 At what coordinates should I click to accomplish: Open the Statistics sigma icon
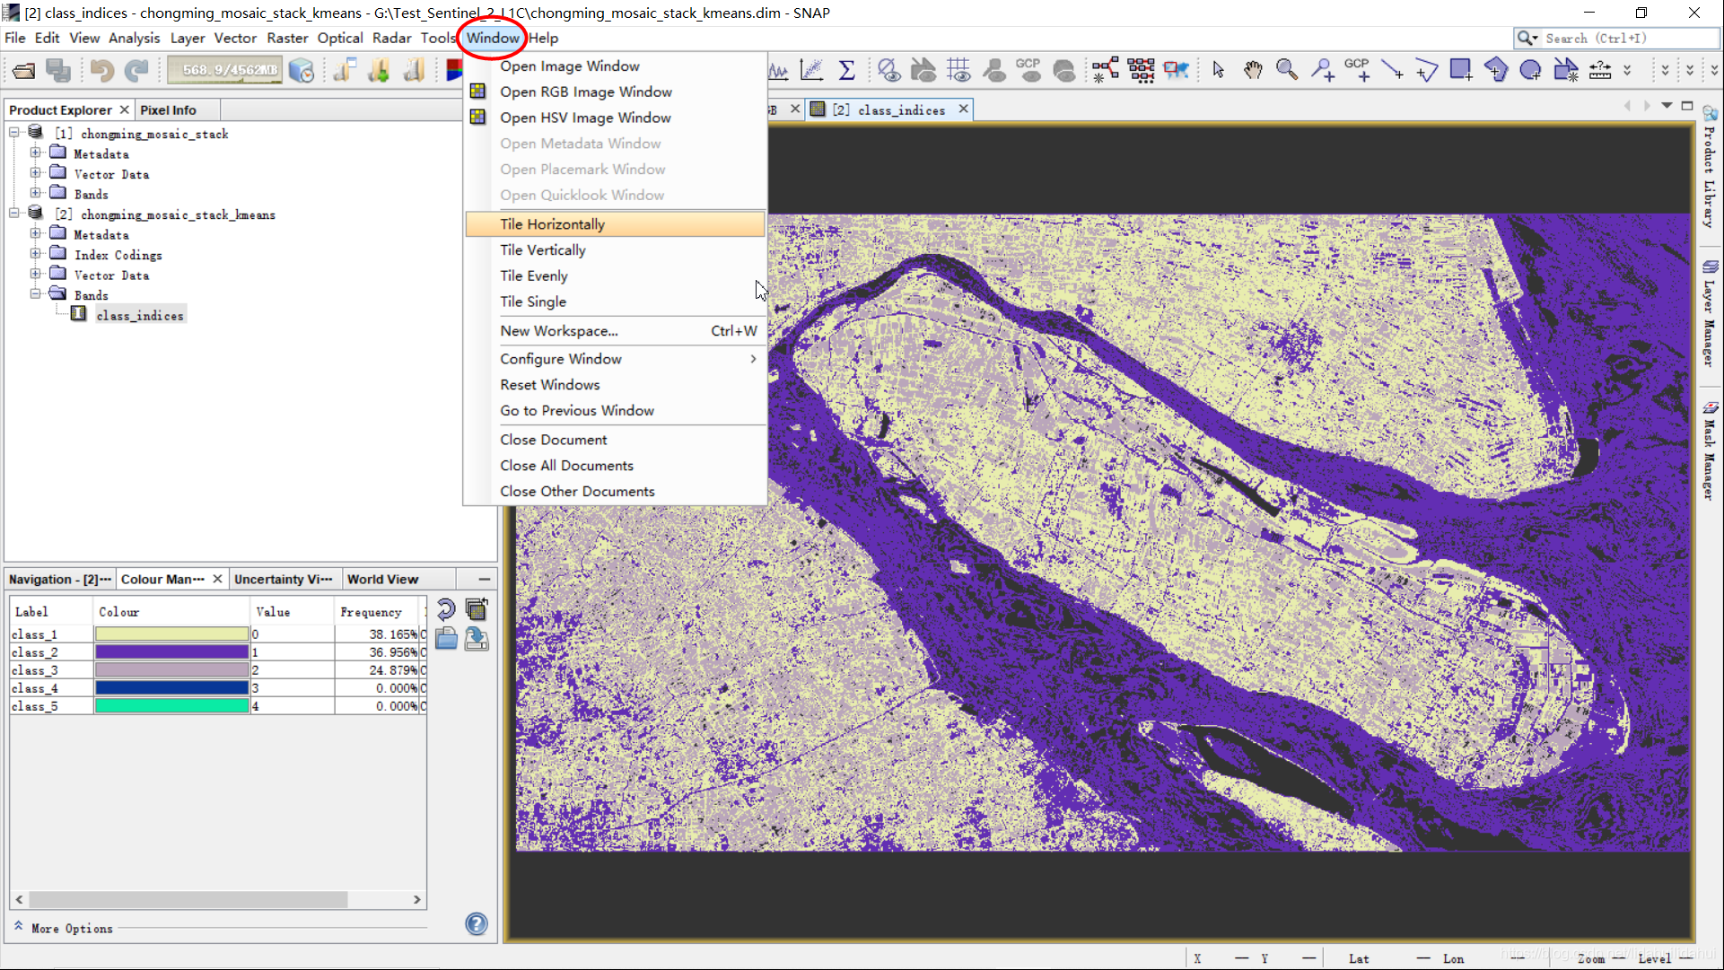[x=846, y=70]
